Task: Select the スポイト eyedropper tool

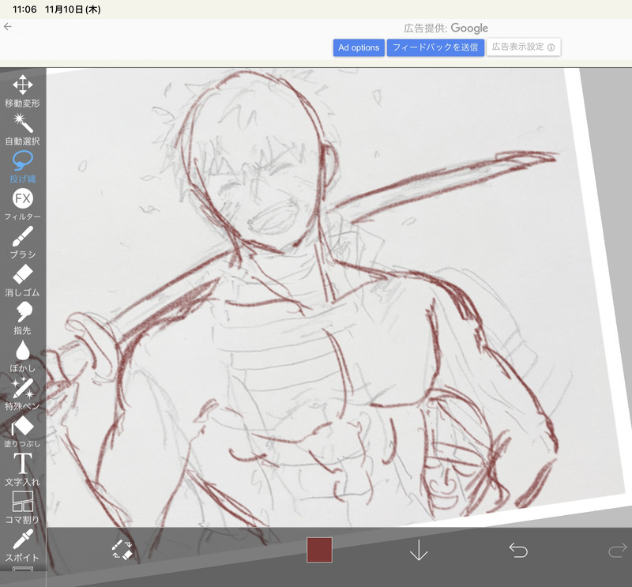Action: tap(23, 545)
